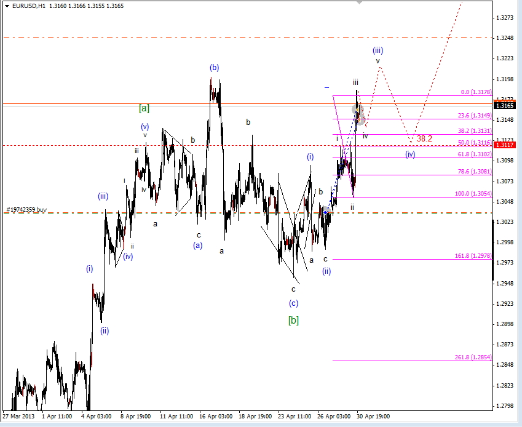Click the 1 Apr 11:00 time label
Image resolution: width=522 pixels, height=427 pixels.
(57, 417)
